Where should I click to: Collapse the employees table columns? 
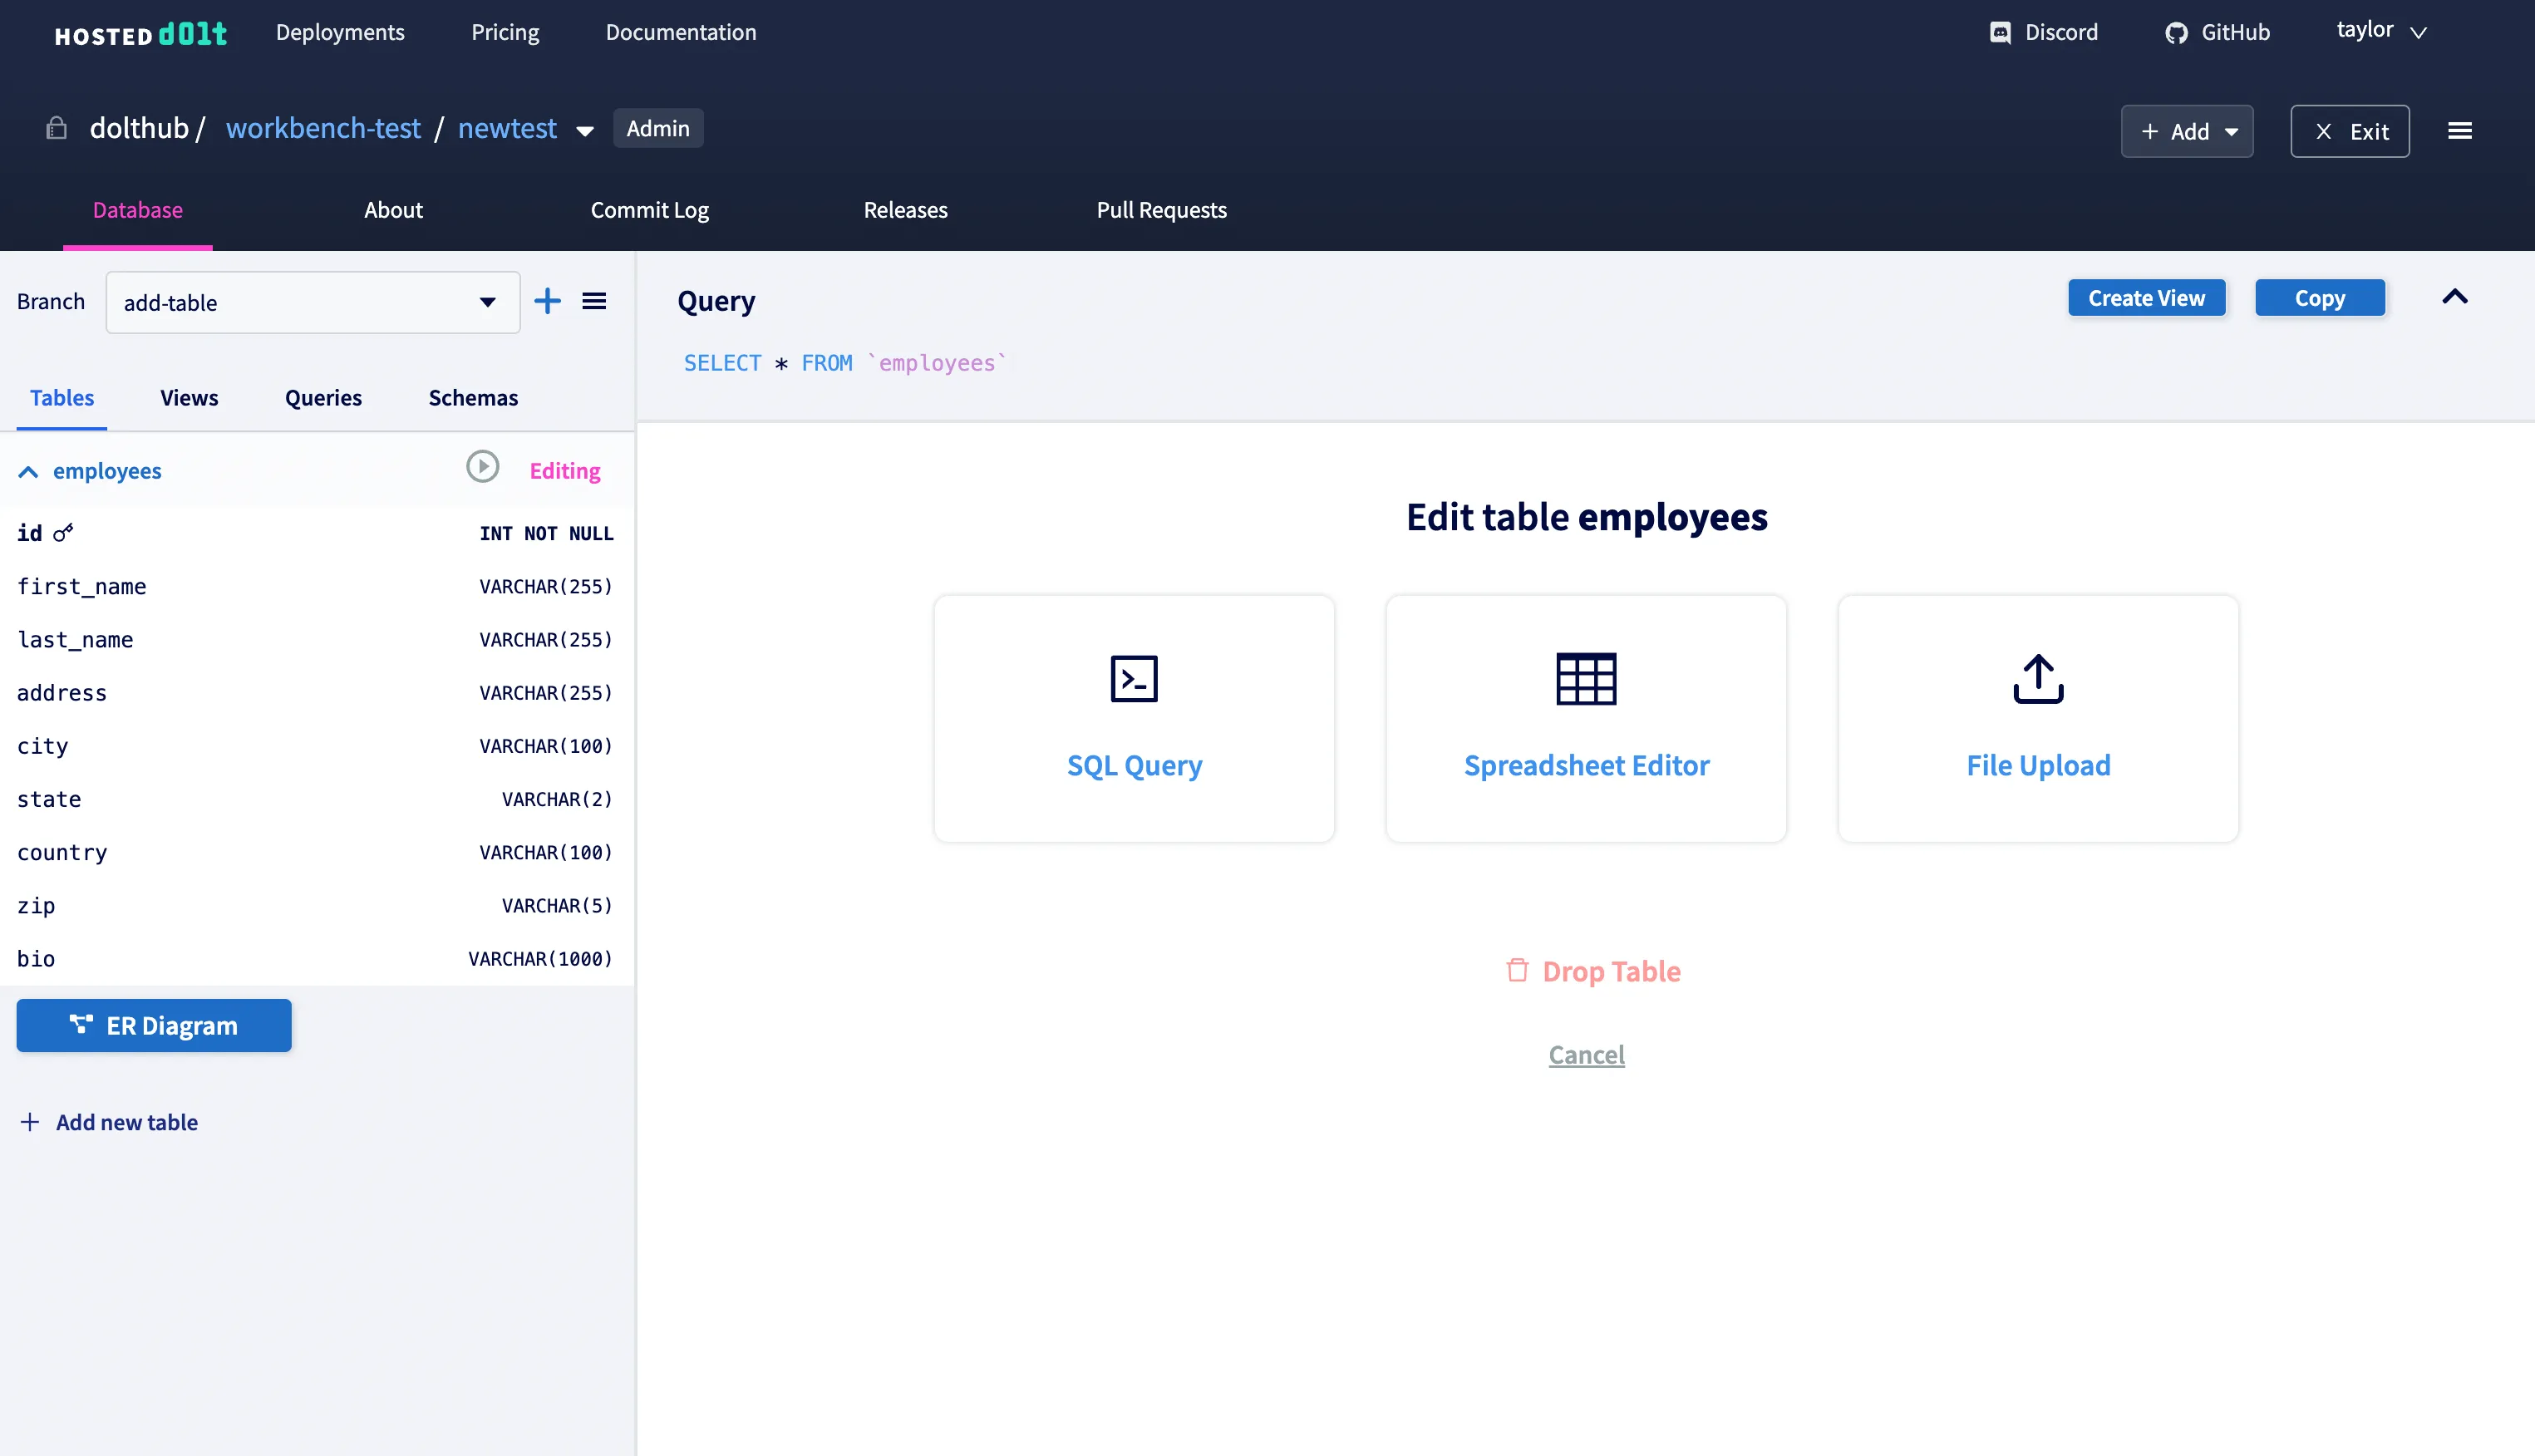28,471
